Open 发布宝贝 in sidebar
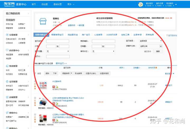190x129 pixels. (x=9, y=86)
